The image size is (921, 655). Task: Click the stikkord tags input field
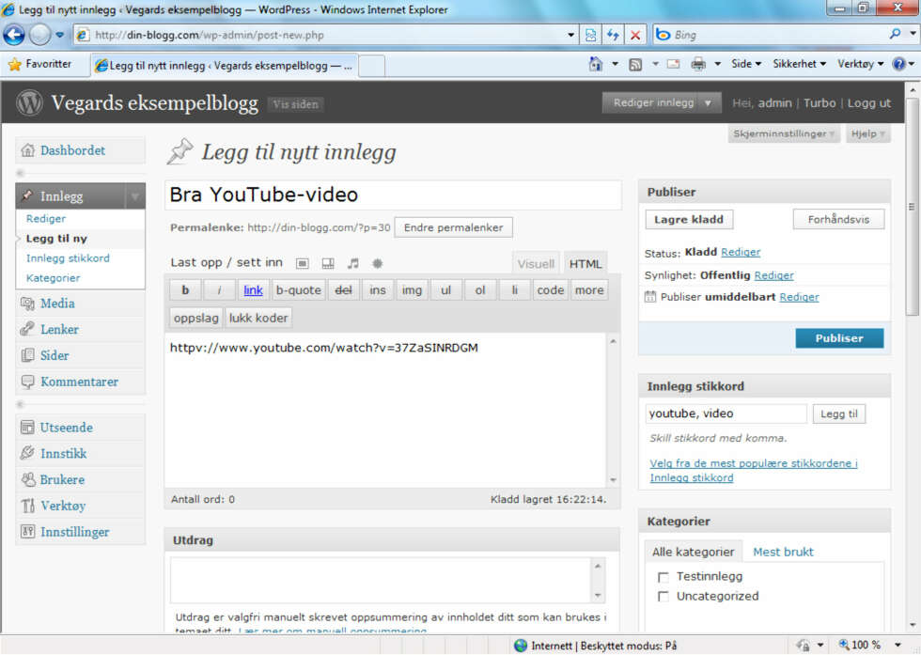[x=726, y=413]
